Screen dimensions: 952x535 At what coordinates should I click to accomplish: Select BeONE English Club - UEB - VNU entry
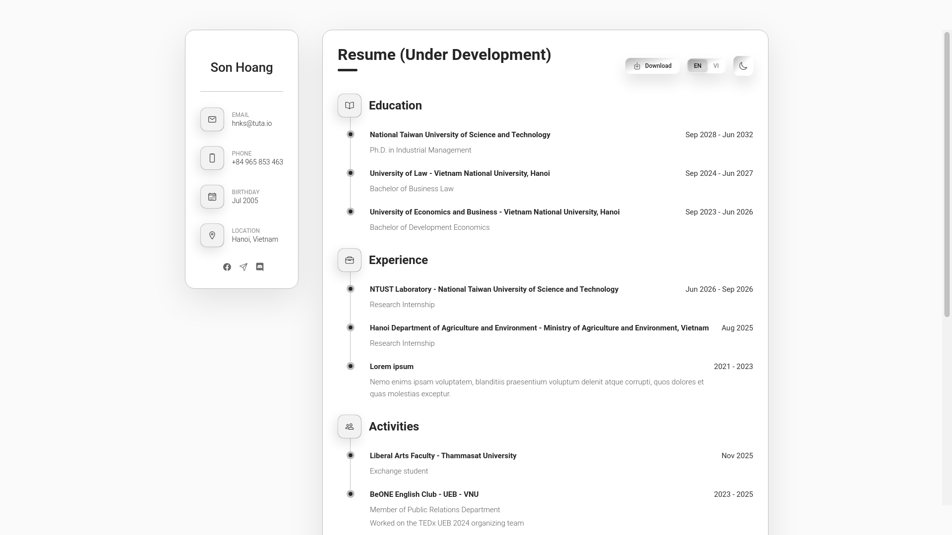424,494
